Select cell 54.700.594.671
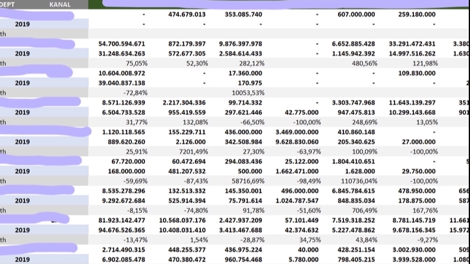The image size is (470, 264). [122, 44]
